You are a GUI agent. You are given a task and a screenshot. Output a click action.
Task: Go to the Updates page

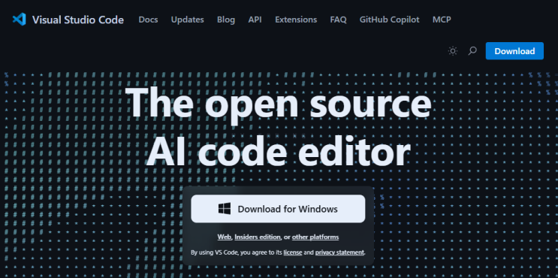(x=187, y=20)
